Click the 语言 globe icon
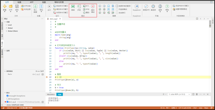 click(160, 6)
